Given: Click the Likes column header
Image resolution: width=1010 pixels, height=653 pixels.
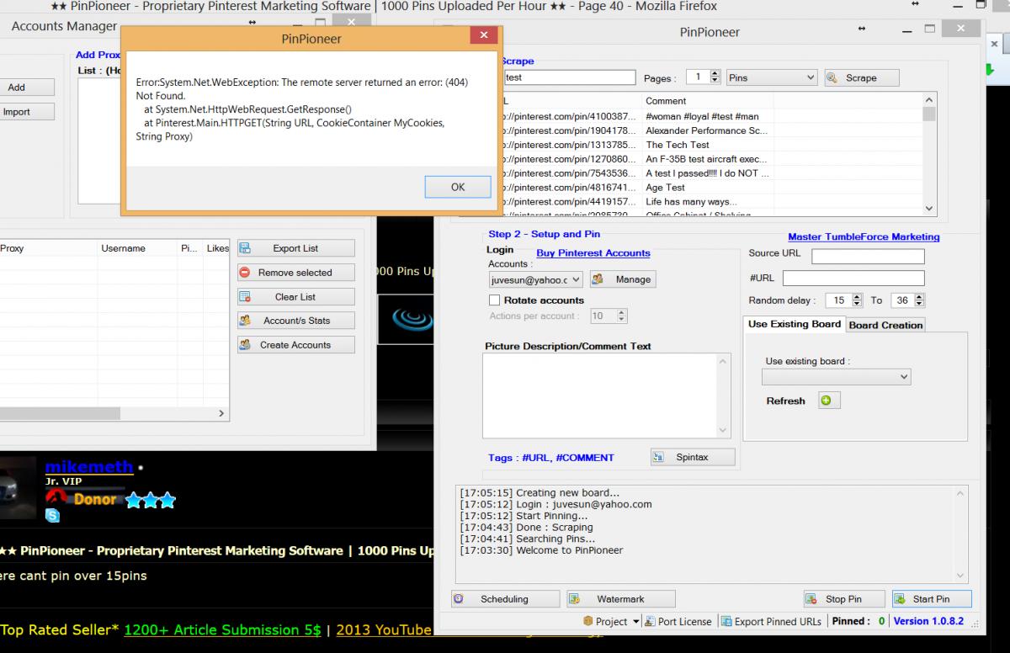Looking at the screenshot, I should (217, 248).
